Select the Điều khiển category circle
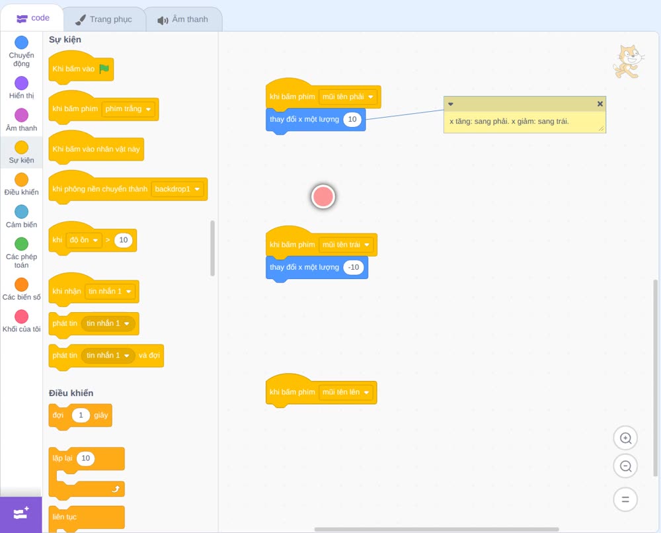Image resolution: width=661 pixels, height=533 pixels. click(22, 180)
